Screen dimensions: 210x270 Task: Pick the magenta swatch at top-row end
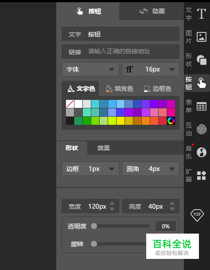(171, 104)
